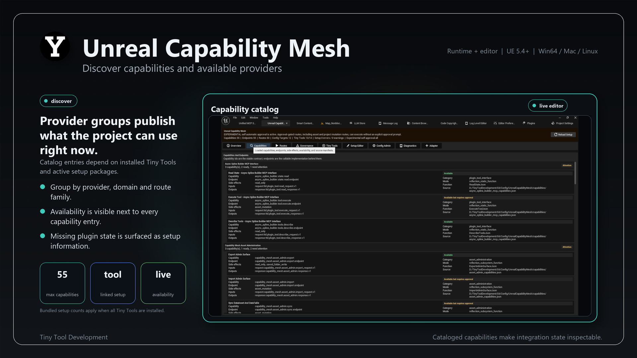Image resolution: width=637 pixels, height=358 pixels.
Task: Click the Message Log tab icon
Action: pyautogui.click(x=380, y=123)
